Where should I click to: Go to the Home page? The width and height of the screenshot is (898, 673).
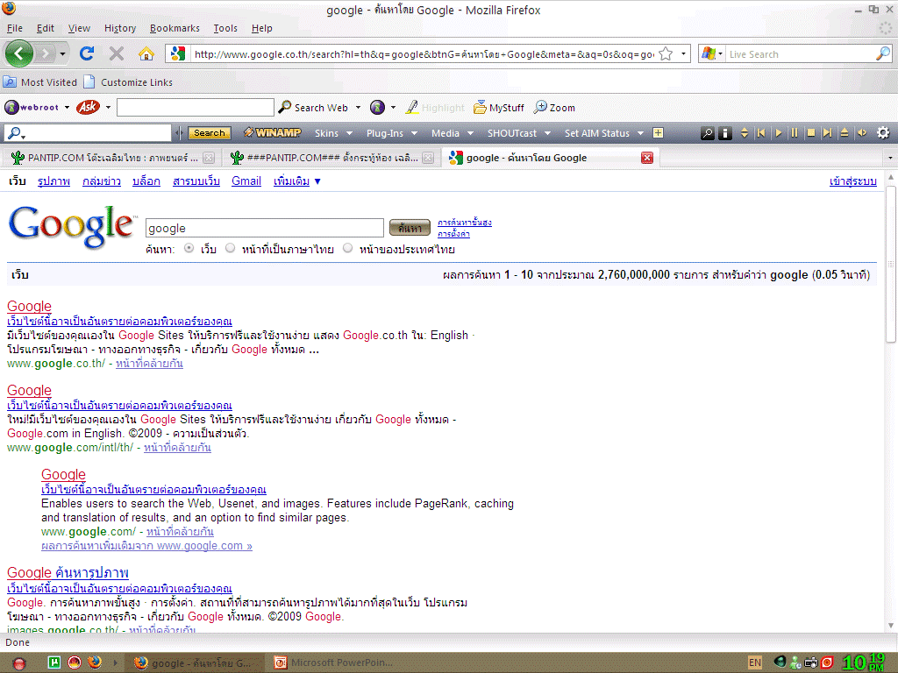point(146,53)
